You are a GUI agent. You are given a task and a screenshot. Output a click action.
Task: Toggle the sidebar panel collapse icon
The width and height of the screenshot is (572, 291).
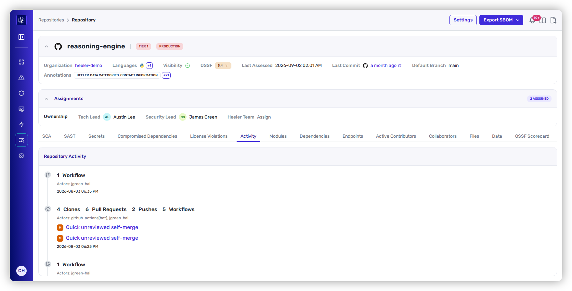point(21,37)
